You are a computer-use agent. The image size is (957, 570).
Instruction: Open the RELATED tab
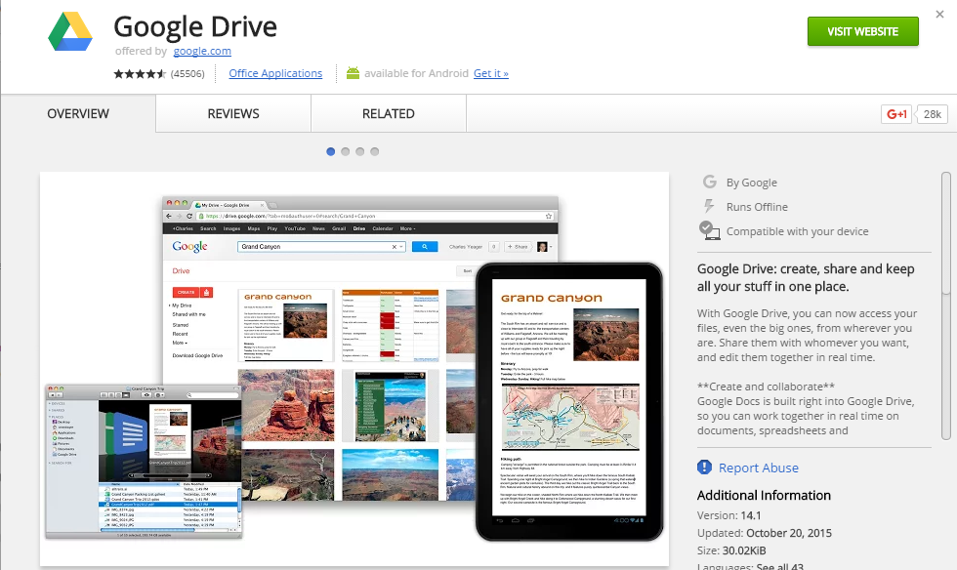tap(387, 113)
